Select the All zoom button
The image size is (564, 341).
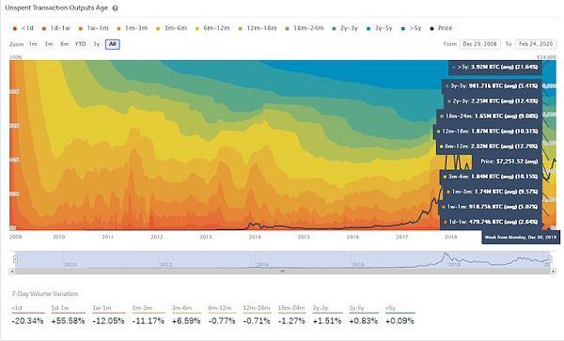tap(113, 44)
